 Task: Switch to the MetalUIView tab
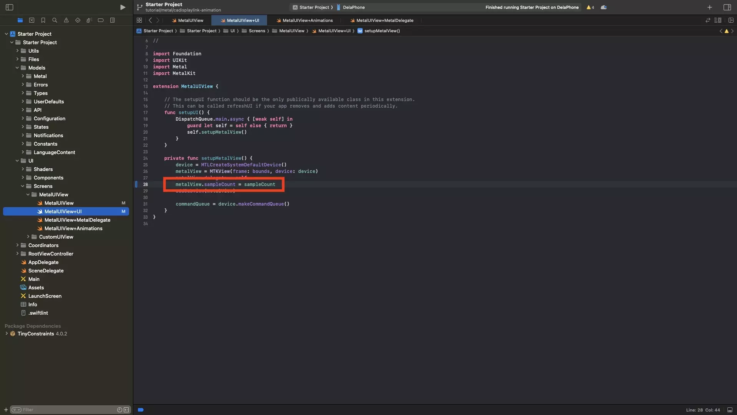point(187,20)
